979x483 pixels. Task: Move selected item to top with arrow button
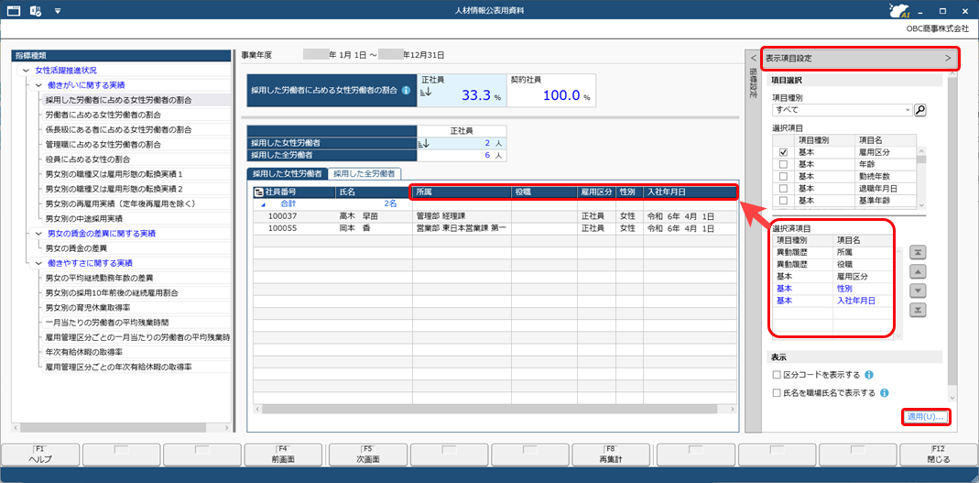919,252
